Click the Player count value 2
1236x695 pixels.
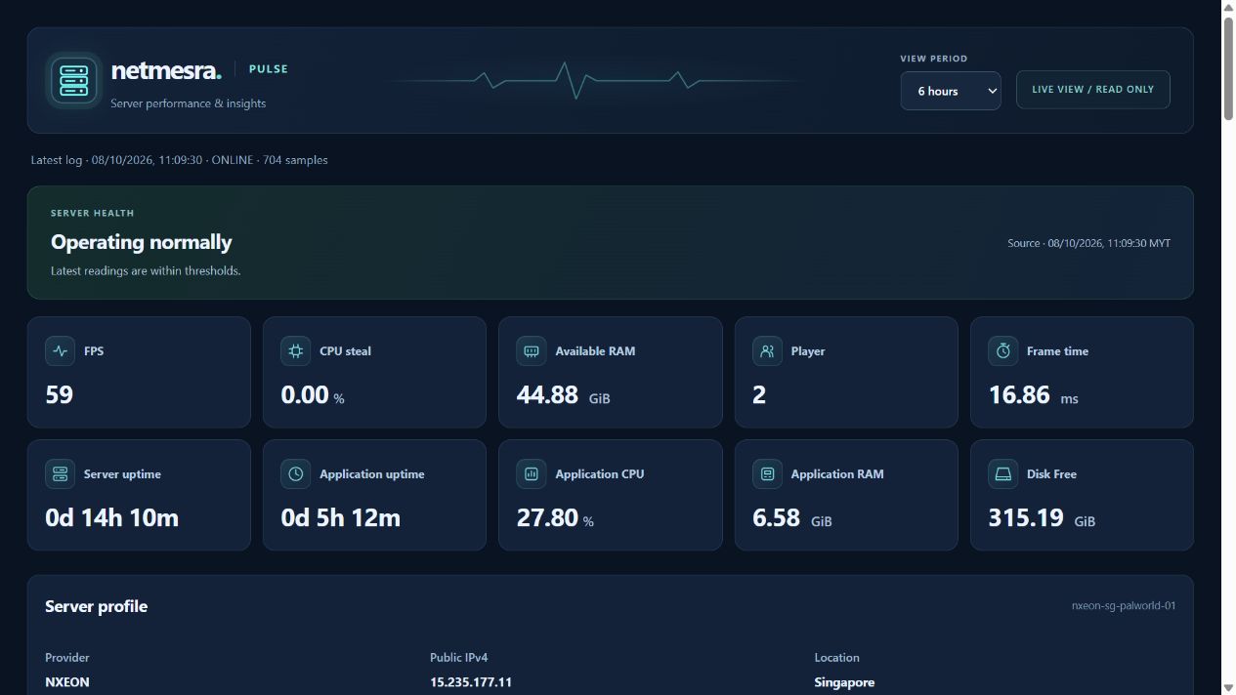(759, 394)
